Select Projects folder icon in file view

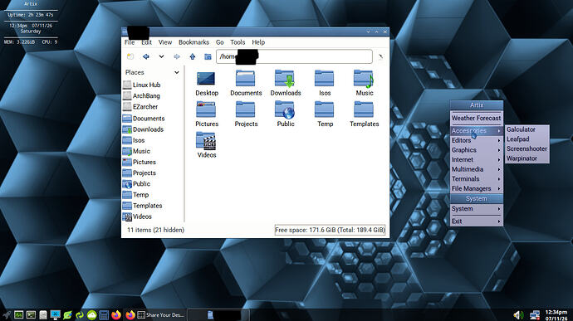point(246,109)
